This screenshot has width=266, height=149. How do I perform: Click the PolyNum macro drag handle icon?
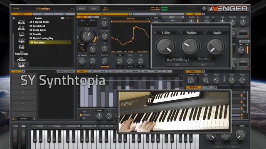(181, 33)
